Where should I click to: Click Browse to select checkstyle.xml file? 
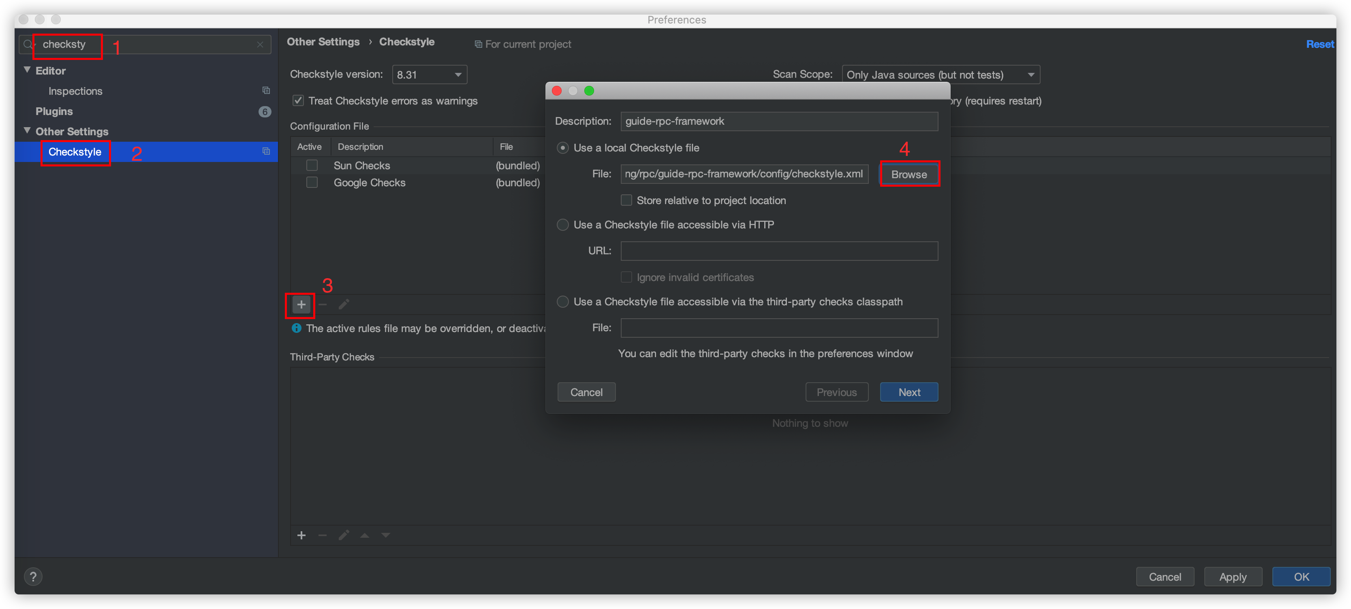click(x=909, y=174)
